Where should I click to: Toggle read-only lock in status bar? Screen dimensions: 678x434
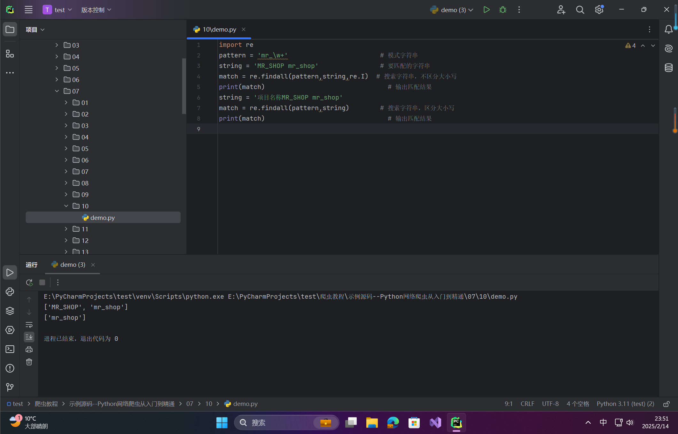coord(666,404)
